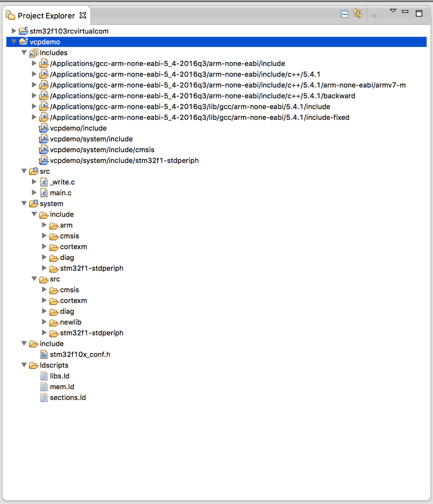
Task: Collapse the Includes node
Action: coord(24,52)
